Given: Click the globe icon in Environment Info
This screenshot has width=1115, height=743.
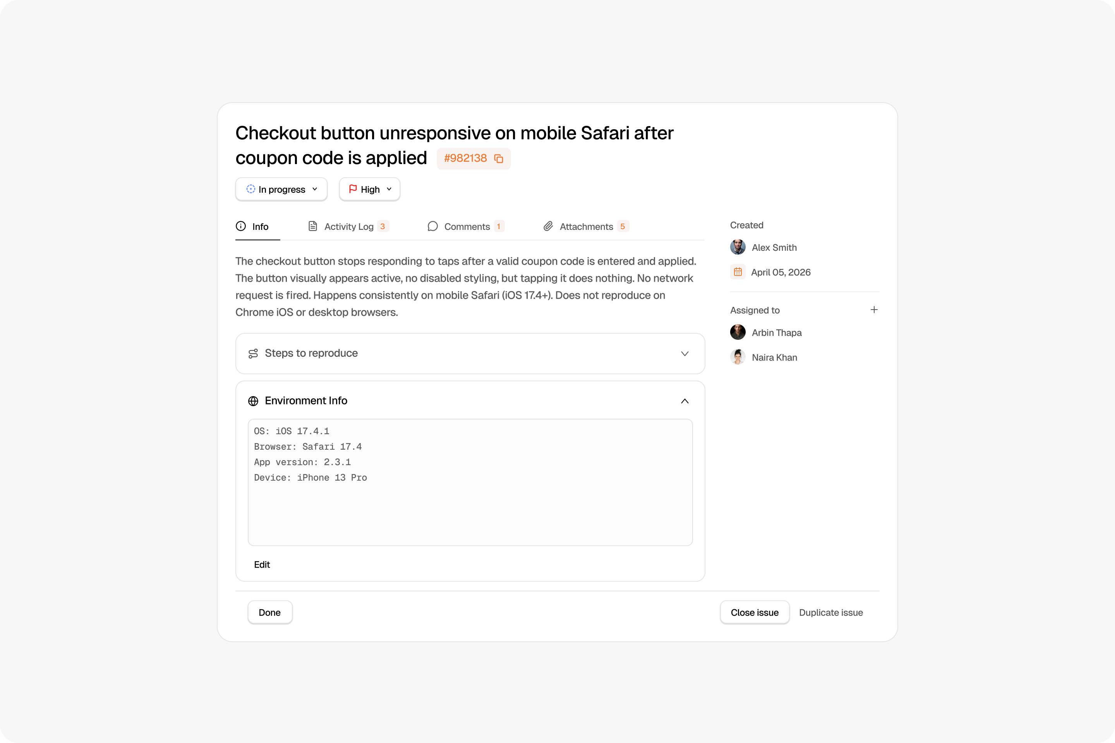Looking at the screenshot, I should 253,401.
